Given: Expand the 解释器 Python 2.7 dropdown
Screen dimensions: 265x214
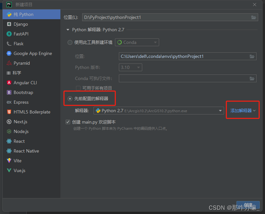Looking at the screenshot, I should pos(220,111).
